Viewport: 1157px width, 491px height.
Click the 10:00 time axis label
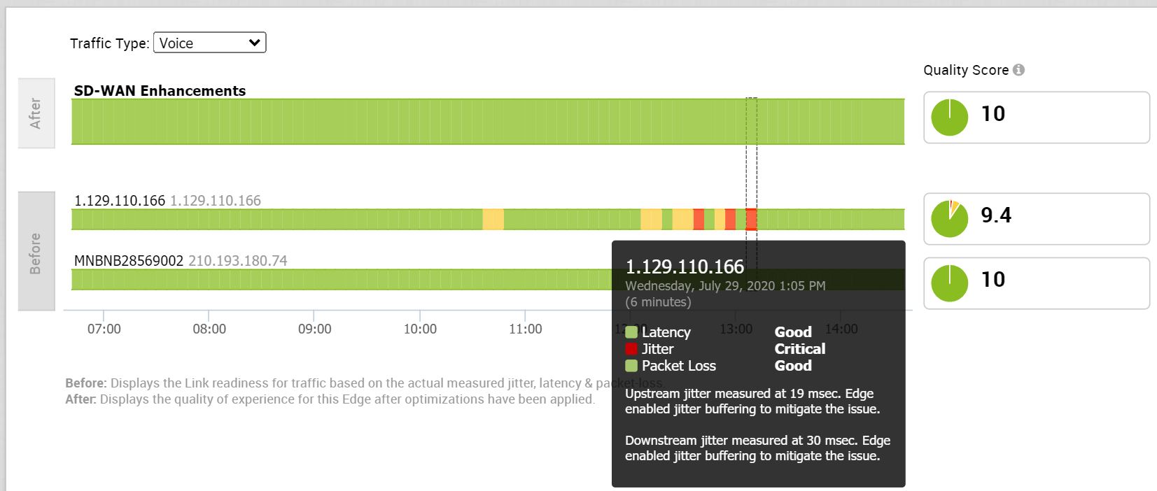(420, 329)
